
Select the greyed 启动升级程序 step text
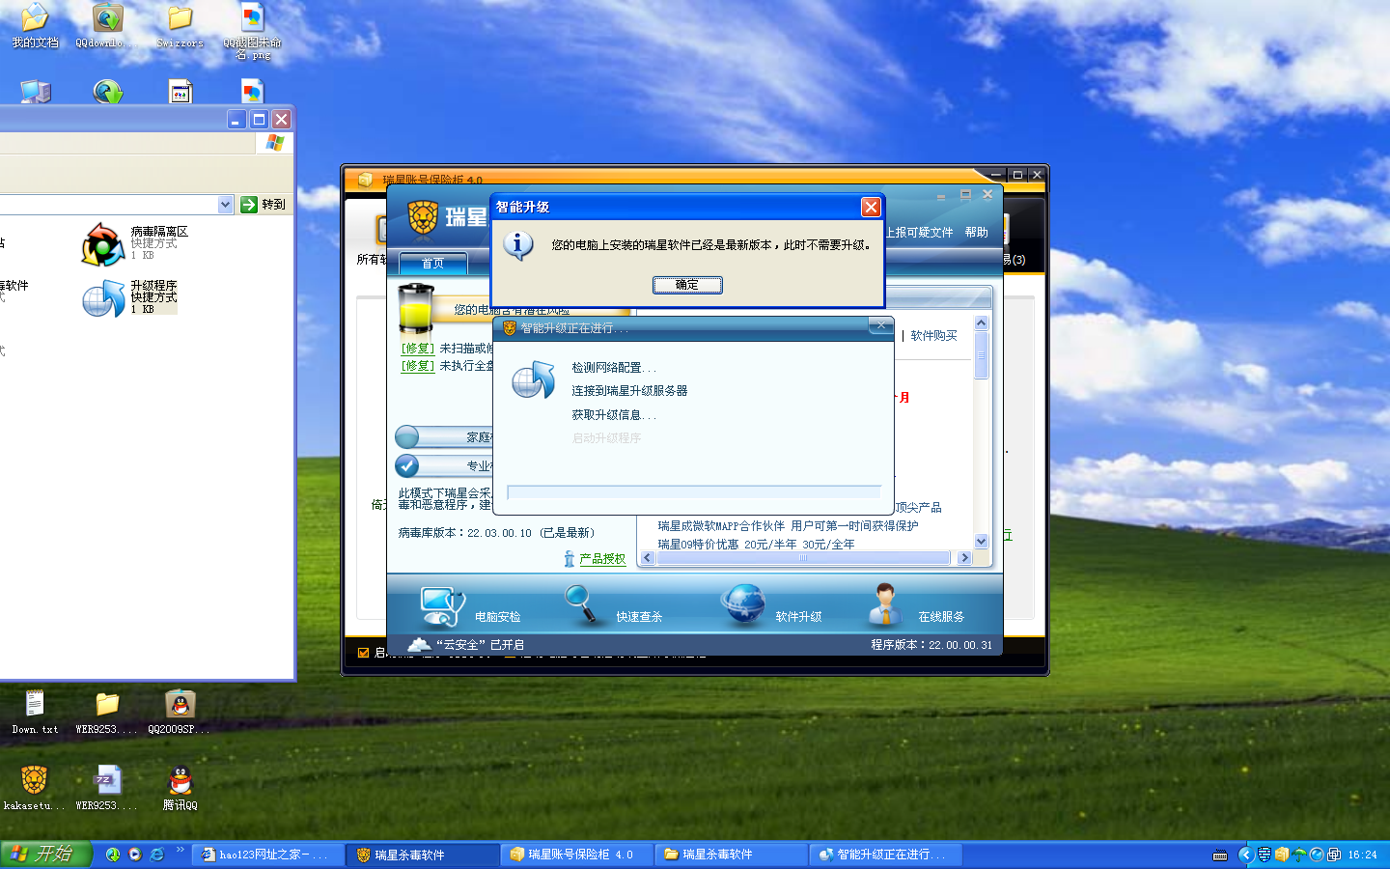606,438
